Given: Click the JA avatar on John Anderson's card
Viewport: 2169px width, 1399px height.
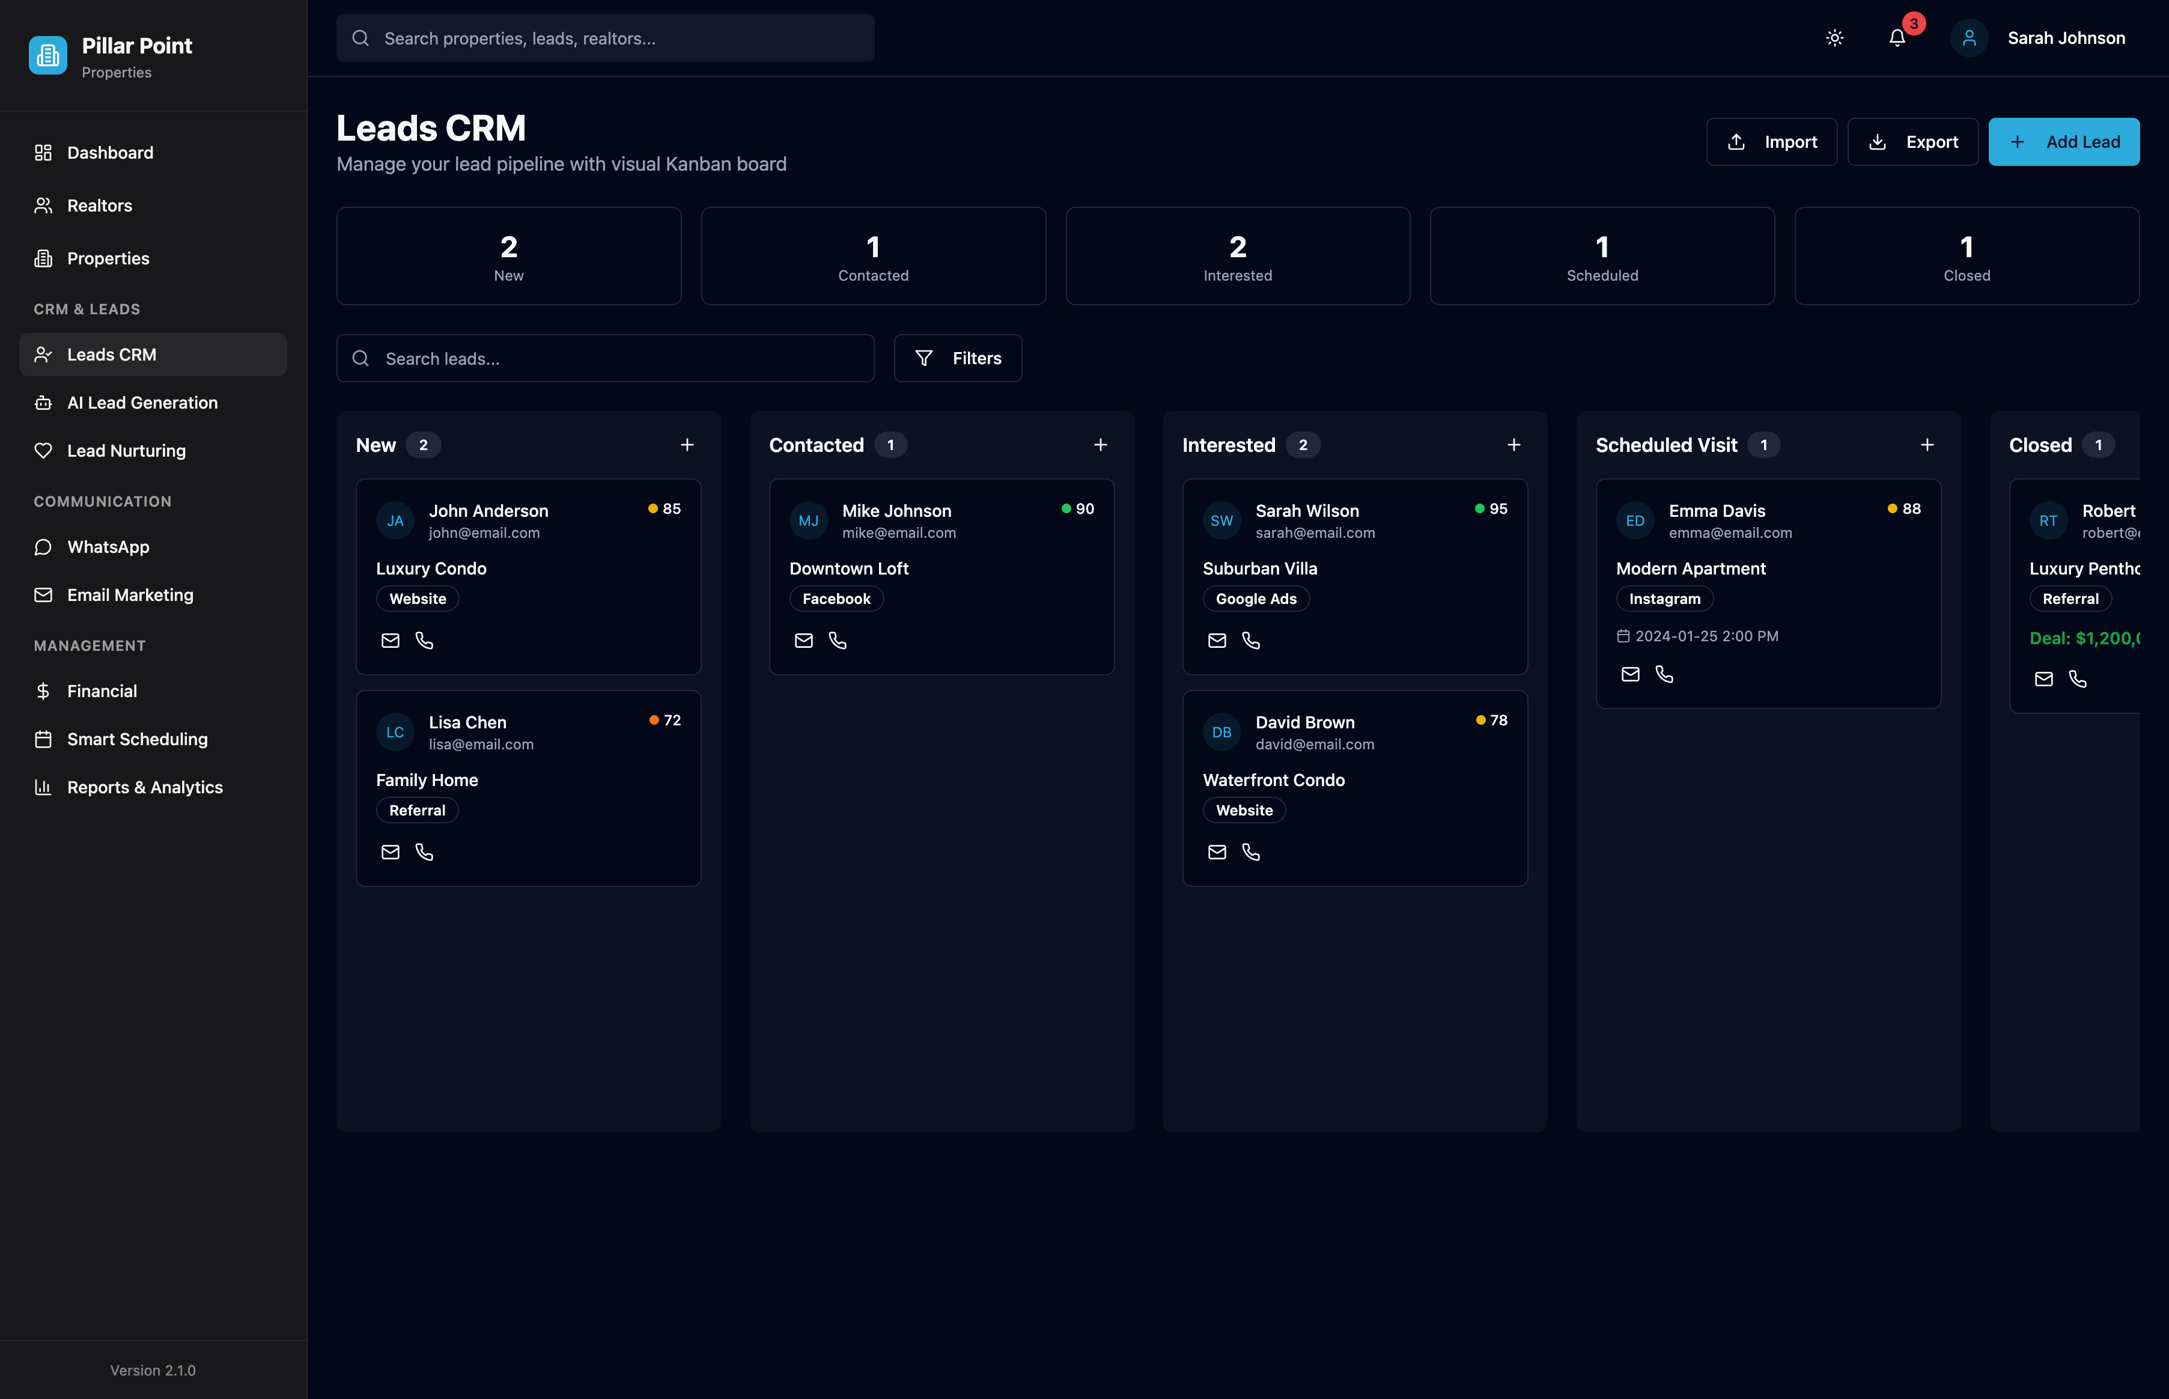Looking at the screenshot, I should [x=395, y=520].
